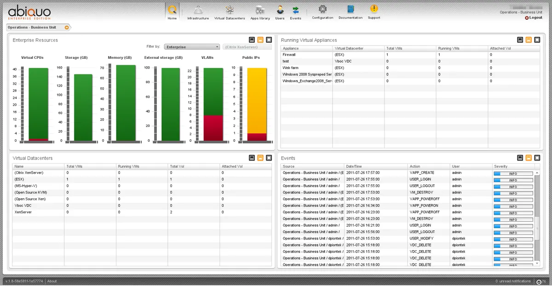Select the (Open Source Xen) datacenter row

tap(142, 199)
